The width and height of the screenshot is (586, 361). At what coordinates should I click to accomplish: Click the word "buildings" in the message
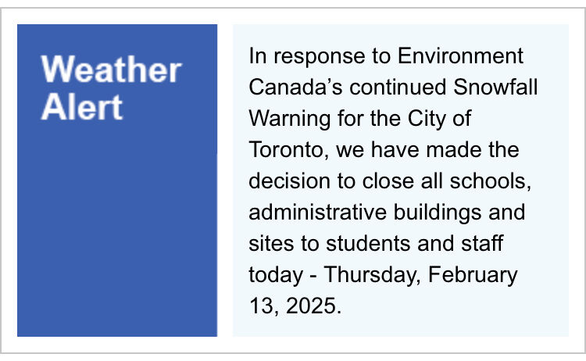438,213
